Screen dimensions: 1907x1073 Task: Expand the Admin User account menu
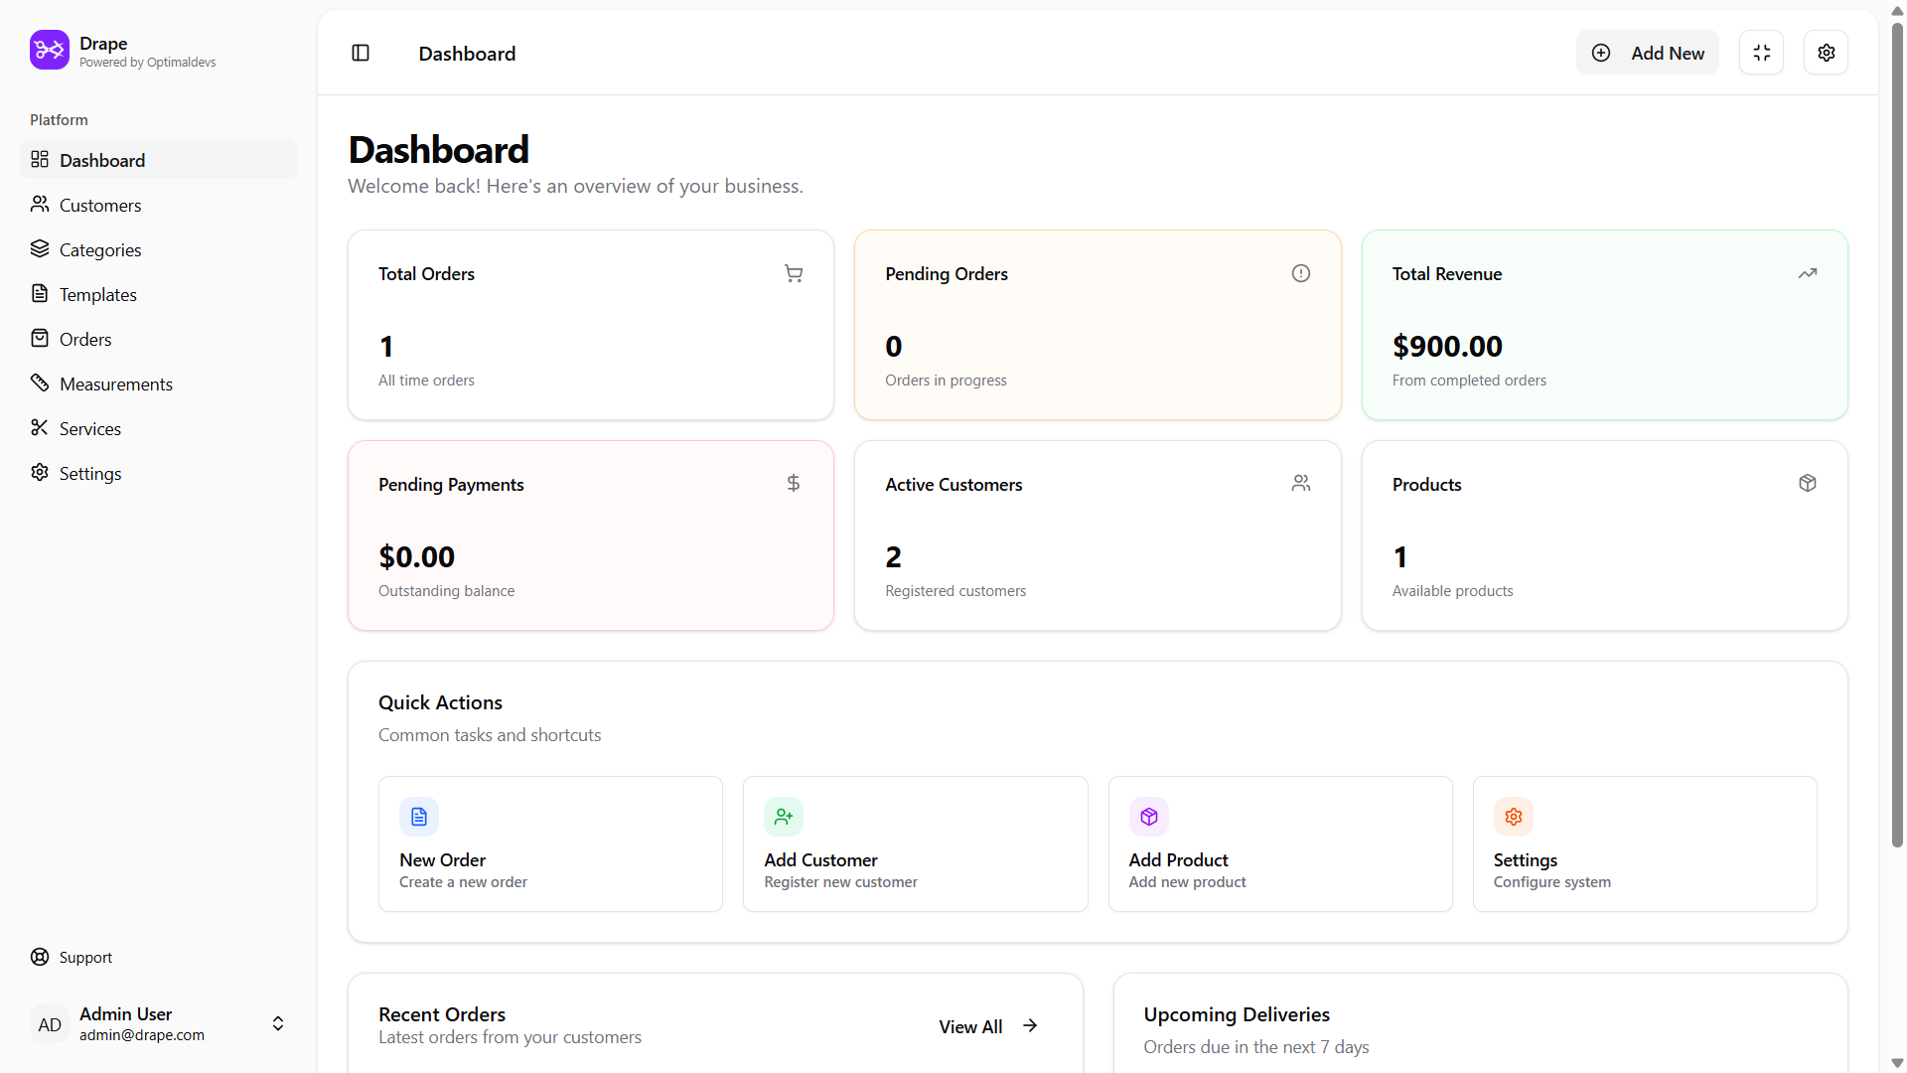pos(277,1023)
